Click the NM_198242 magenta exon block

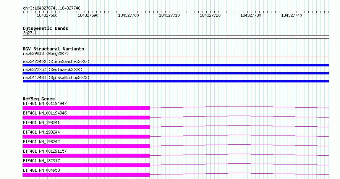pos(86,146)
